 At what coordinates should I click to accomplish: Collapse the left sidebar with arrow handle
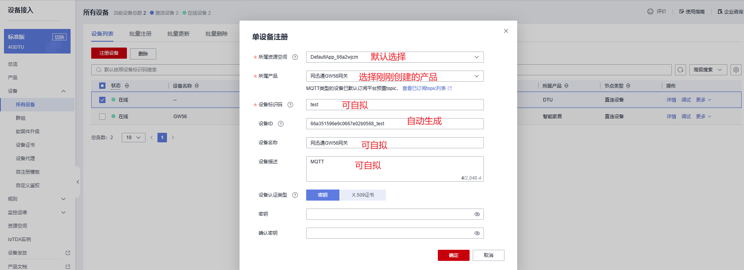pos(78,182)
